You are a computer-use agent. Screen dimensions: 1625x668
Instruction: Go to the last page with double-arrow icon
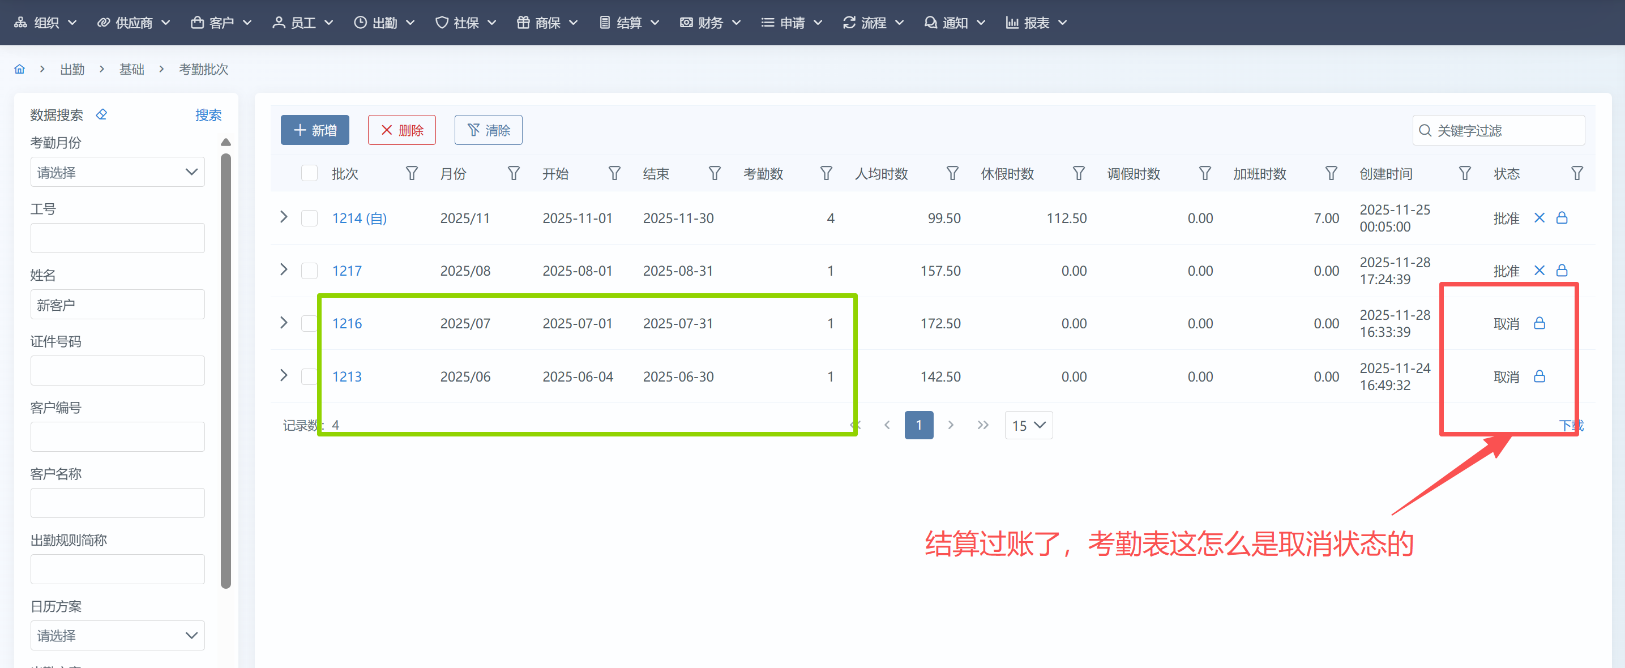coord(982,425)
